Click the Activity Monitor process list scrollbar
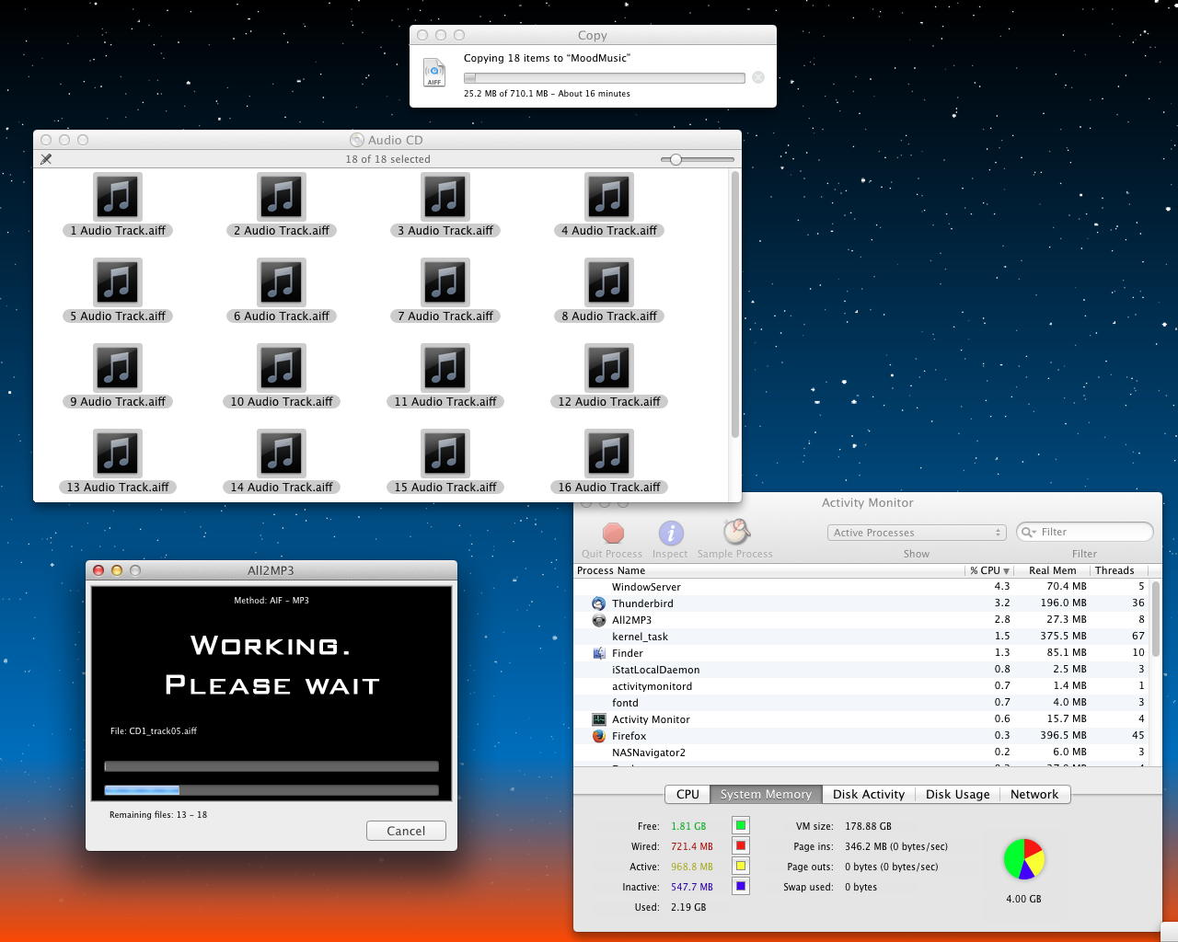1178x942 pixels. (1155, 618)
